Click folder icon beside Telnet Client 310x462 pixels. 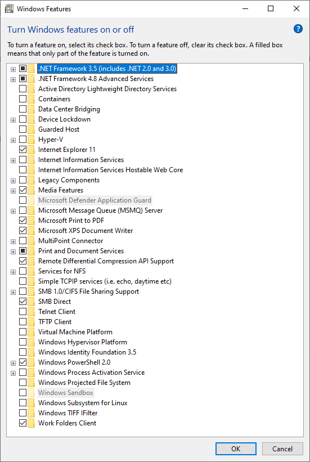32,312
